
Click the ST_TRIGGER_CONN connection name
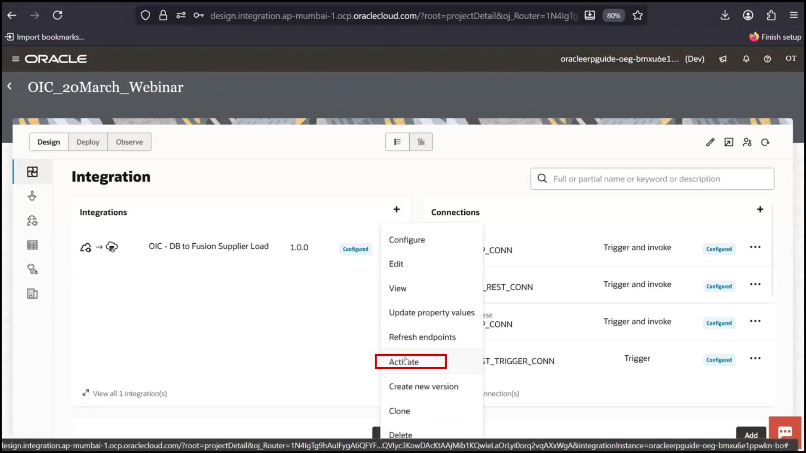coord(519,361)
